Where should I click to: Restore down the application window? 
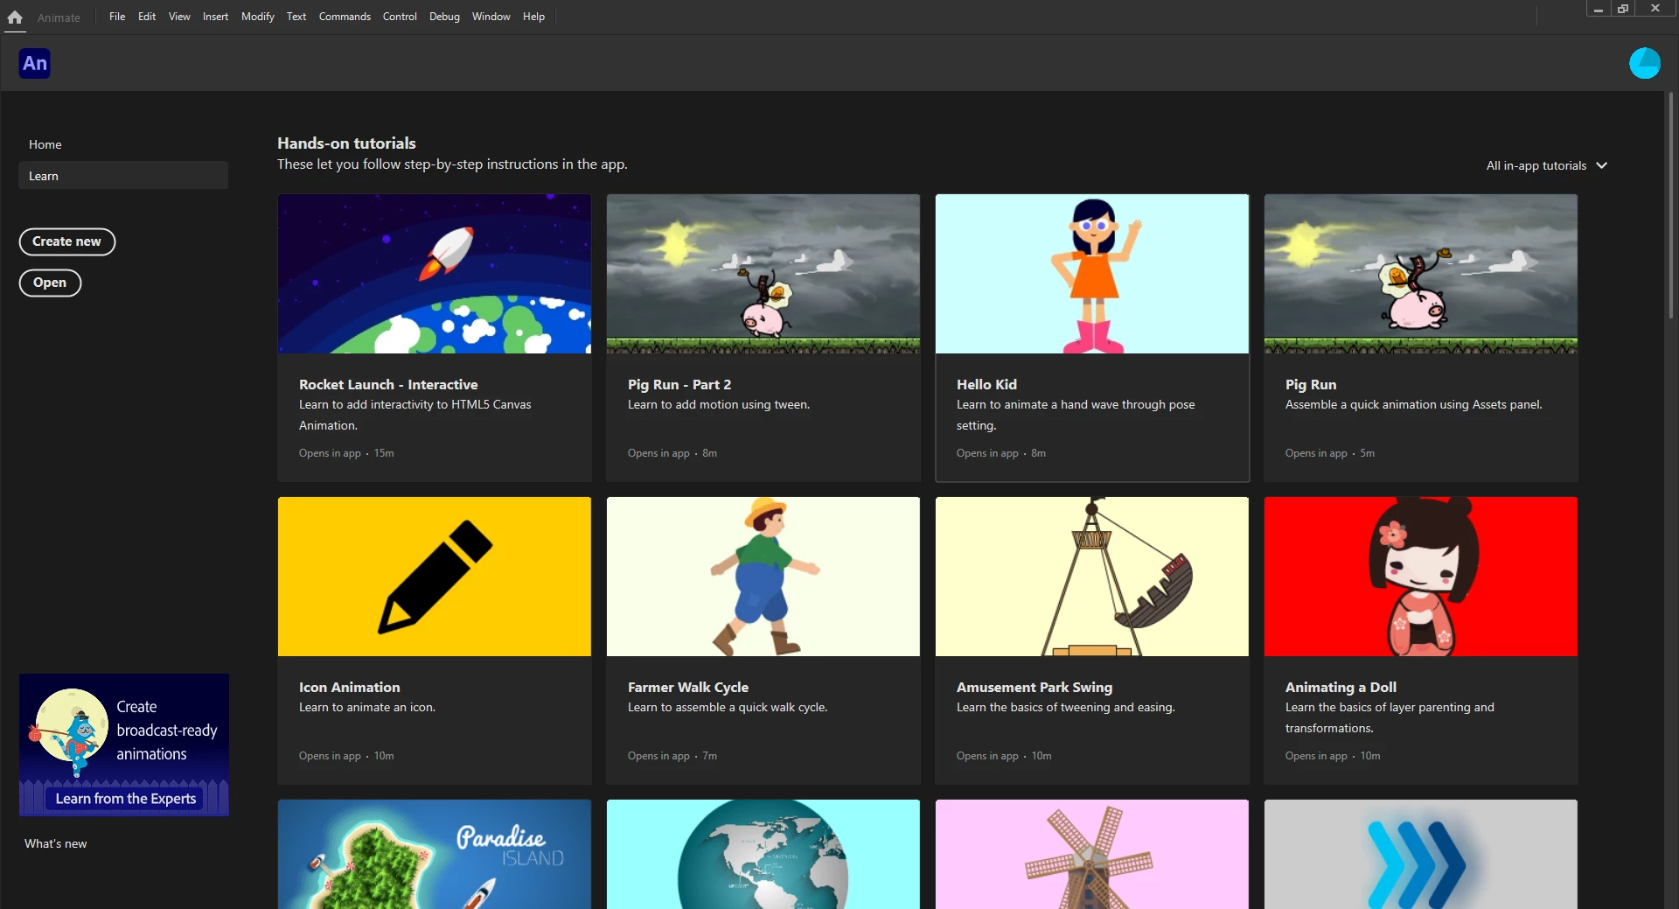pyautogui.click(x=1623, y=9)
